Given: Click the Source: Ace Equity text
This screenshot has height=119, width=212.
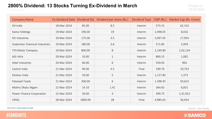Looking at the screenshot, I should pyautogui.click(x=198, y=108).
